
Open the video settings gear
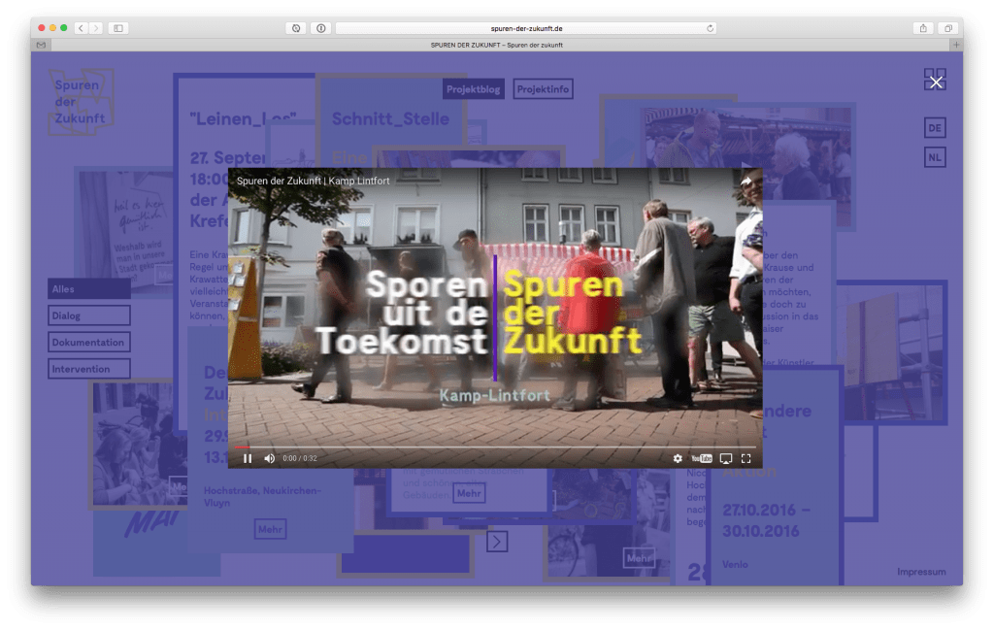tap(678, 458)
